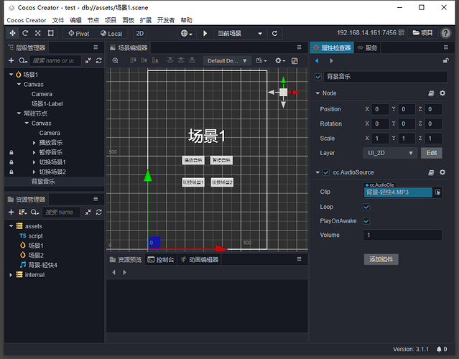Open scene editor gear settings
The width and height of the screenshot is (459, 359).
(280, 60)
